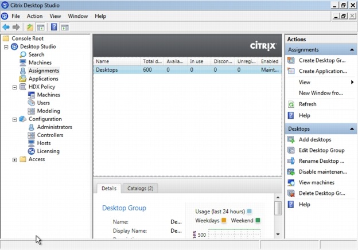
Task: Click Rename Desktop Group action
Action: (321, 161)
